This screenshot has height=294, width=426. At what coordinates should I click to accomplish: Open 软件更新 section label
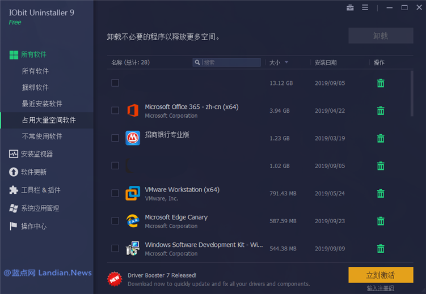tap(33, 172)
